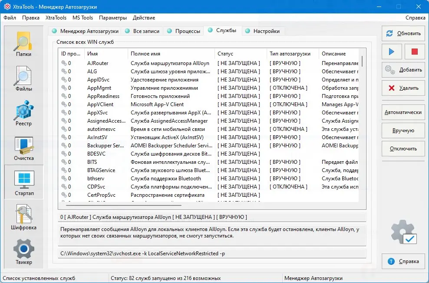Open the Параметры menu

113,18
